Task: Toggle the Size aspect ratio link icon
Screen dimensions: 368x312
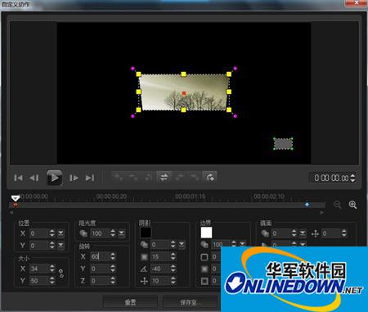Action: tap(61, 274)
